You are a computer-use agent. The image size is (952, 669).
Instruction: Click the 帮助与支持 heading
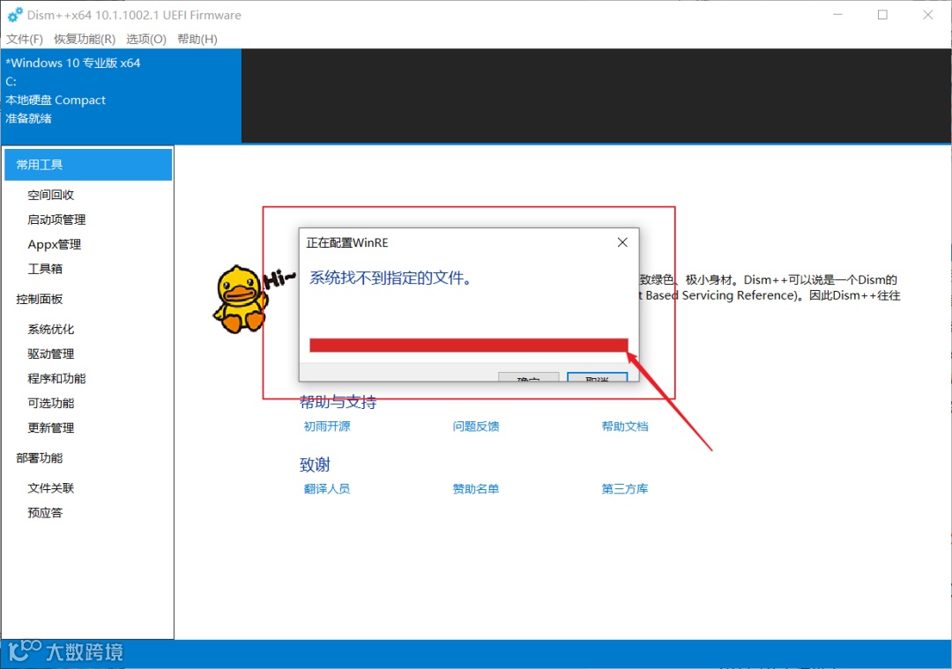(x=338, y=402)
